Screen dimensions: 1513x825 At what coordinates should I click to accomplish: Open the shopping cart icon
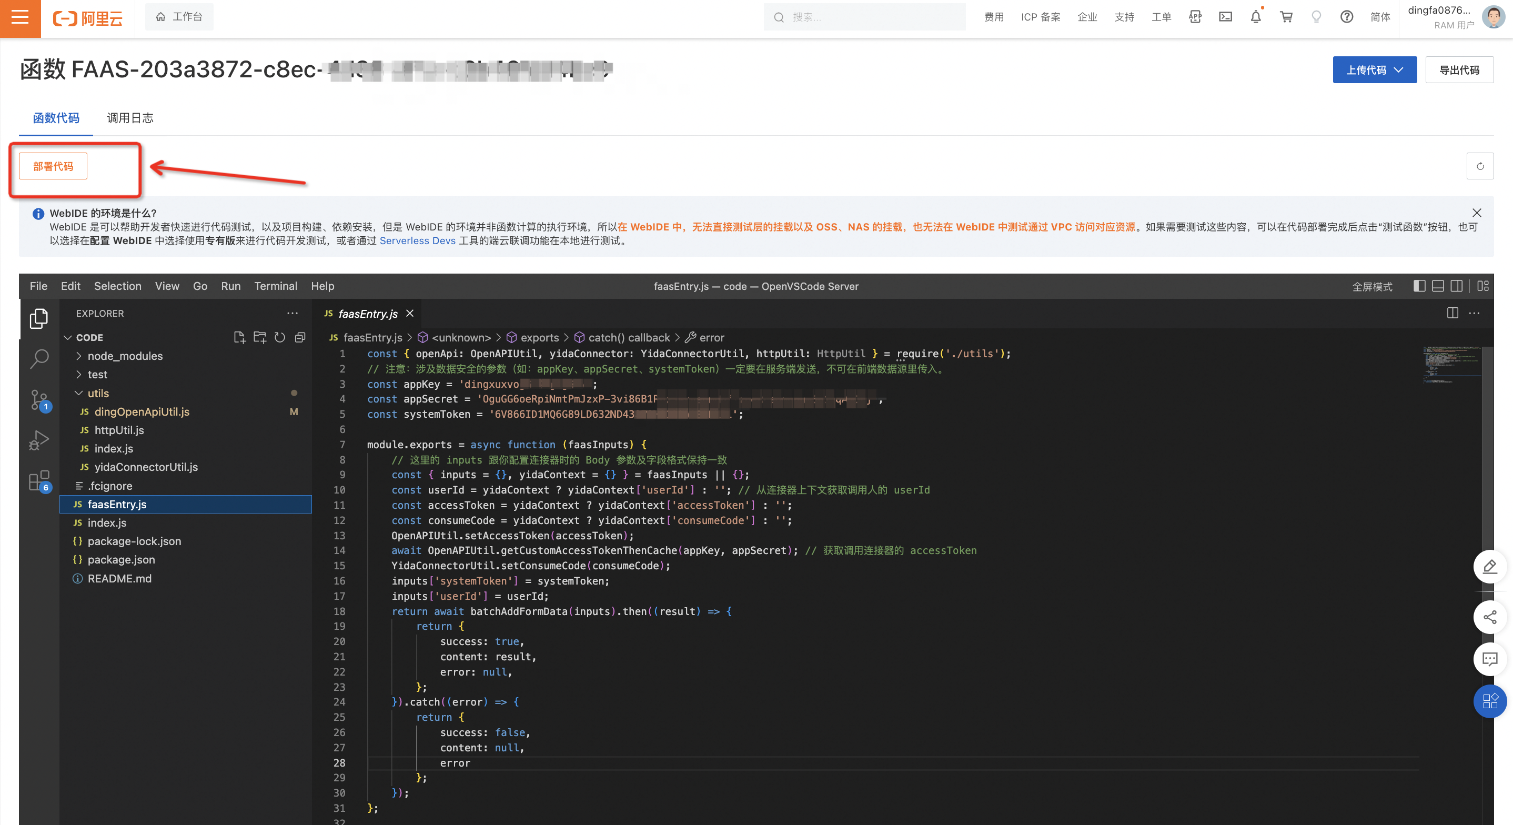pos(1286,17)
